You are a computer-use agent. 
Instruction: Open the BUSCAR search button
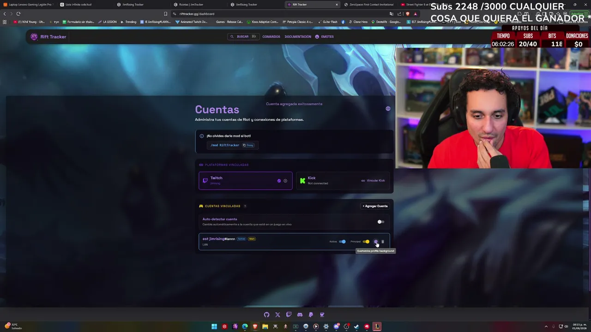click(x=243, y=37)
